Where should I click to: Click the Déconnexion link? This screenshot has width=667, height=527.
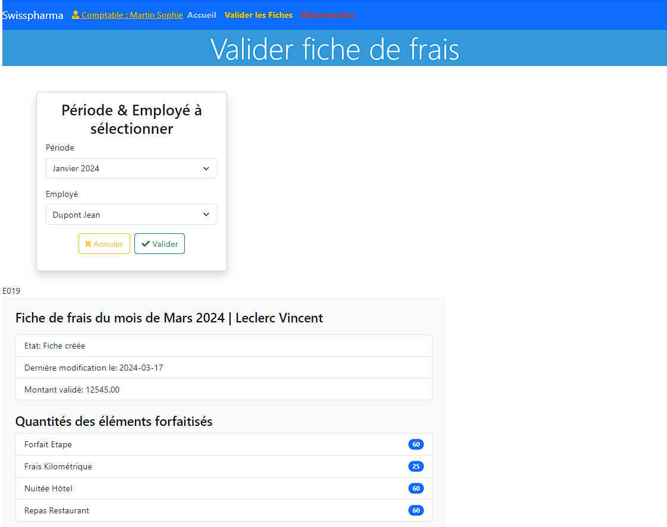pos(328,15)
